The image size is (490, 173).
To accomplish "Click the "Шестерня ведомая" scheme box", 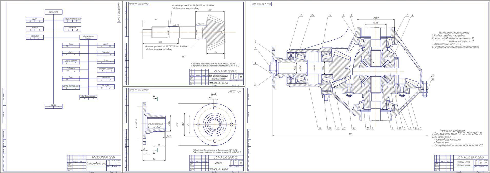I will tap(106, 70).
